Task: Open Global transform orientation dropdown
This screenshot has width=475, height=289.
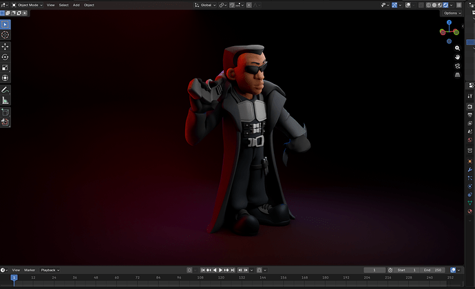Action: coord(205,5)
